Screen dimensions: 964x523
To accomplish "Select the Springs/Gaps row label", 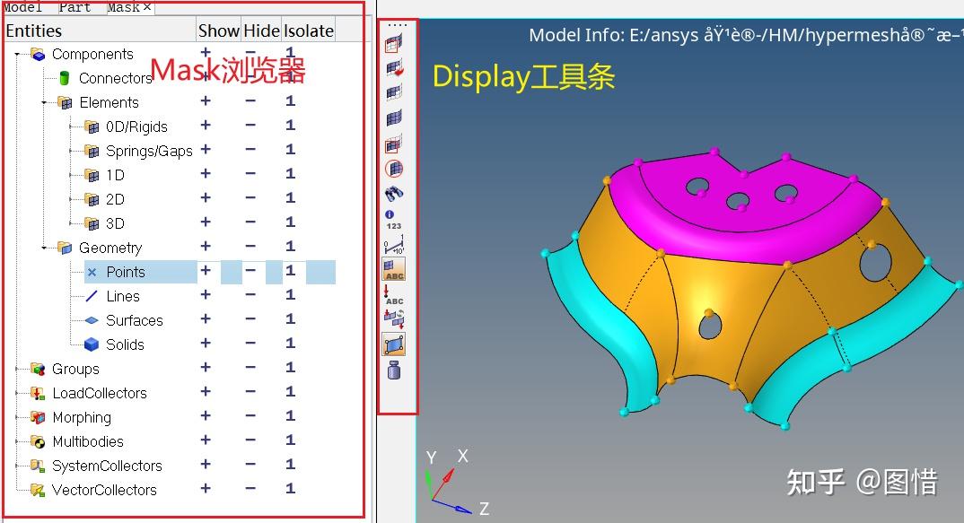I will coord(149,152).
